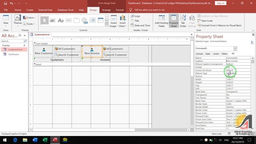
Task: Click the Caption property value field
Action: 238,61
